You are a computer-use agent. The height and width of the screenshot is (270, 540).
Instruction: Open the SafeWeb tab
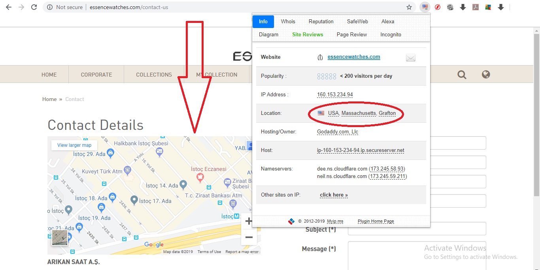coord(357,21)
